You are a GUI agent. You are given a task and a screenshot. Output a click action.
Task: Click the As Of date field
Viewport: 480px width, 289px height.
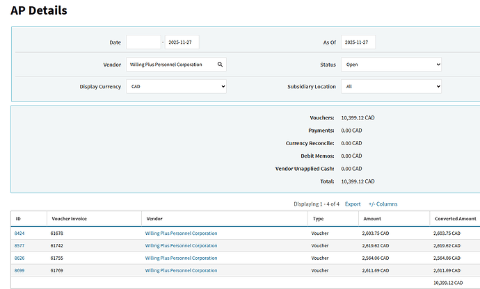(x=358, y=42)
